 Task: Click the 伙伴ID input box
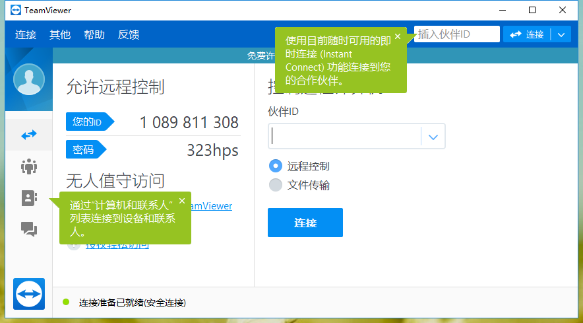pyautogui.click(x=344, y=136)
